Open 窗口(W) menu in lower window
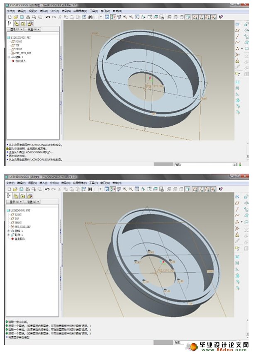This screenshot has width=253, height=354. [105, 183]
